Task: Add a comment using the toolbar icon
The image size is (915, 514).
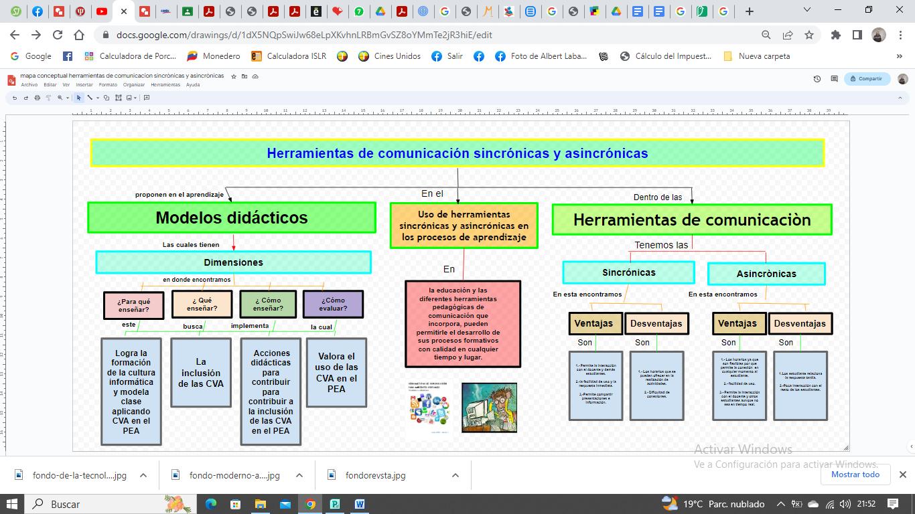Action: click(147, 98)
